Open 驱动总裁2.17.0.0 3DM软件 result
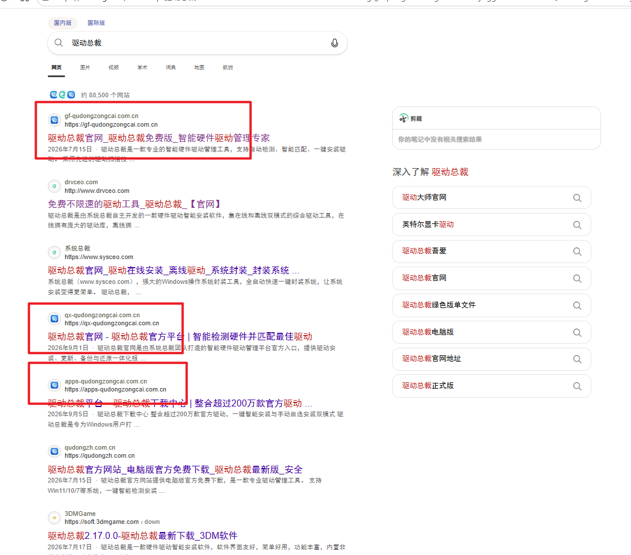This screenshot has height=555, width=631. coord(142,535)
